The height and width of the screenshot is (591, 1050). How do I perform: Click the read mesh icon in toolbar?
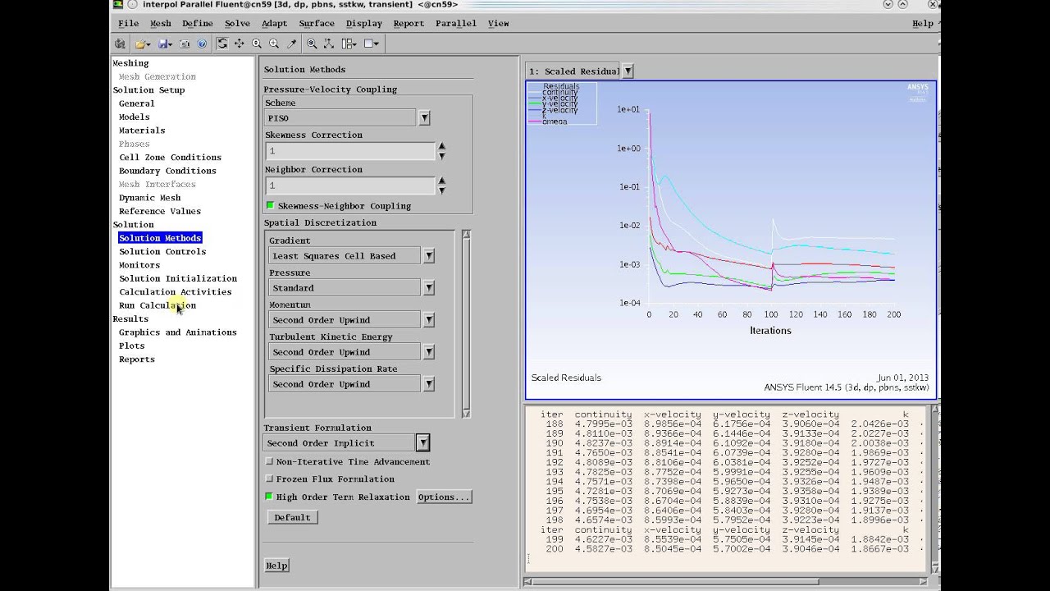coord(121,44)
